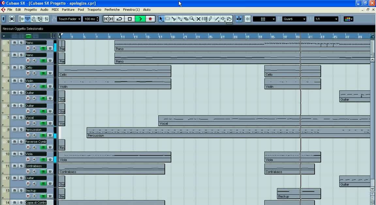The width and height of the screenshot is (376, 205).
Task: Select the Draw pencil tool
Action: coord(211,19)
